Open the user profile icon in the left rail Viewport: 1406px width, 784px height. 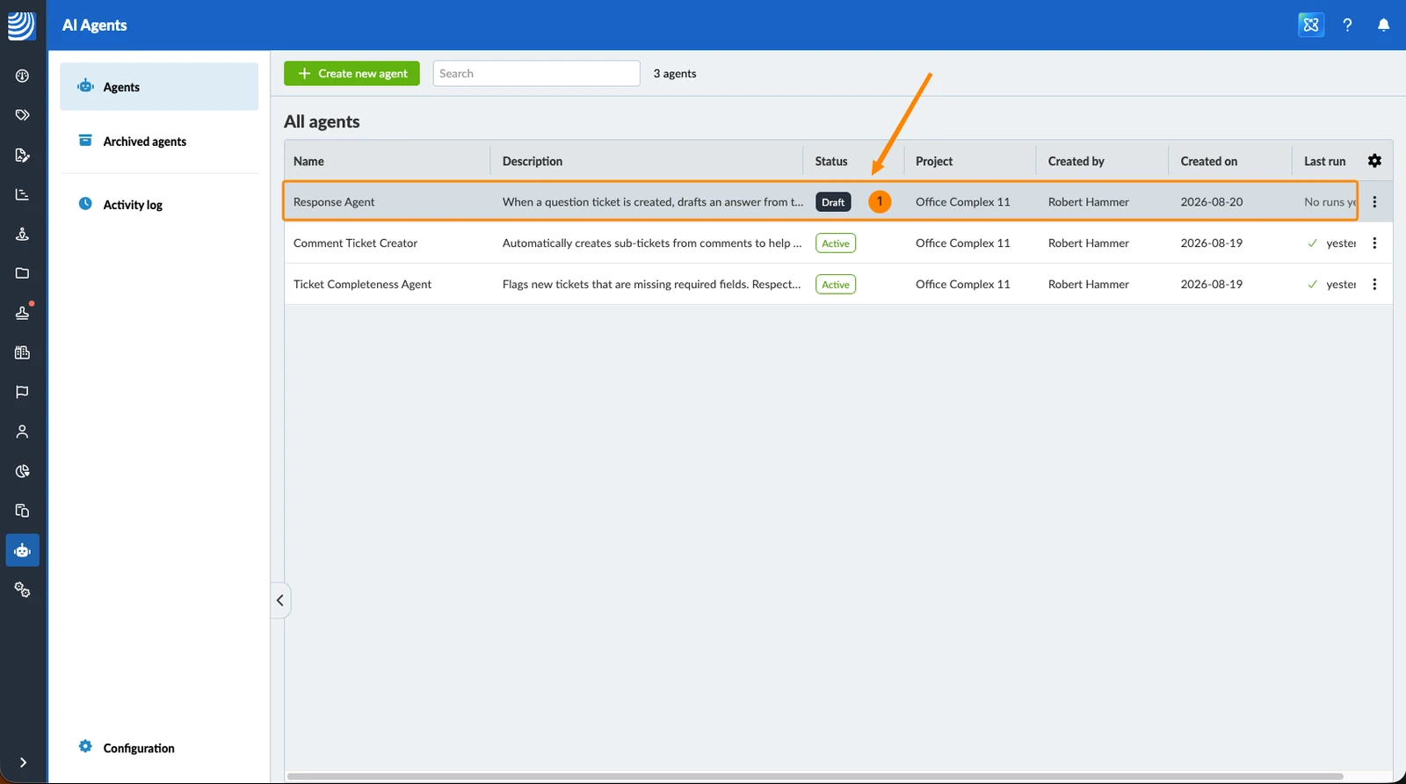(23, 432)
